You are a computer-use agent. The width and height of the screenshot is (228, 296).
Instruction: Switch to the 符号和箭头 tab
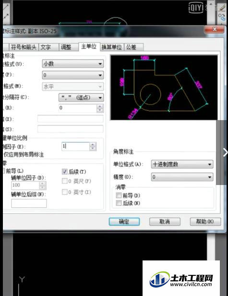[24, 47]
